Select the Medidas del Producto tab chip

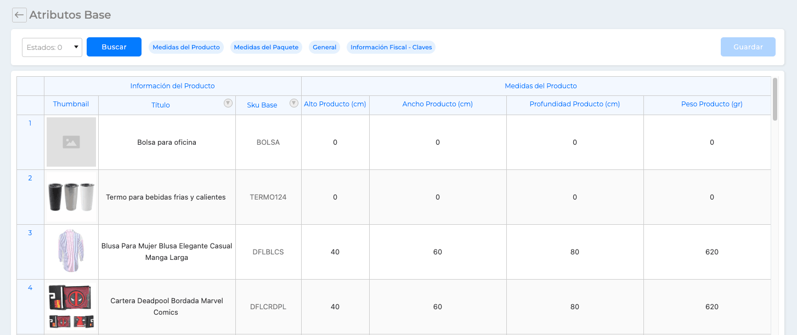(186, 47)
